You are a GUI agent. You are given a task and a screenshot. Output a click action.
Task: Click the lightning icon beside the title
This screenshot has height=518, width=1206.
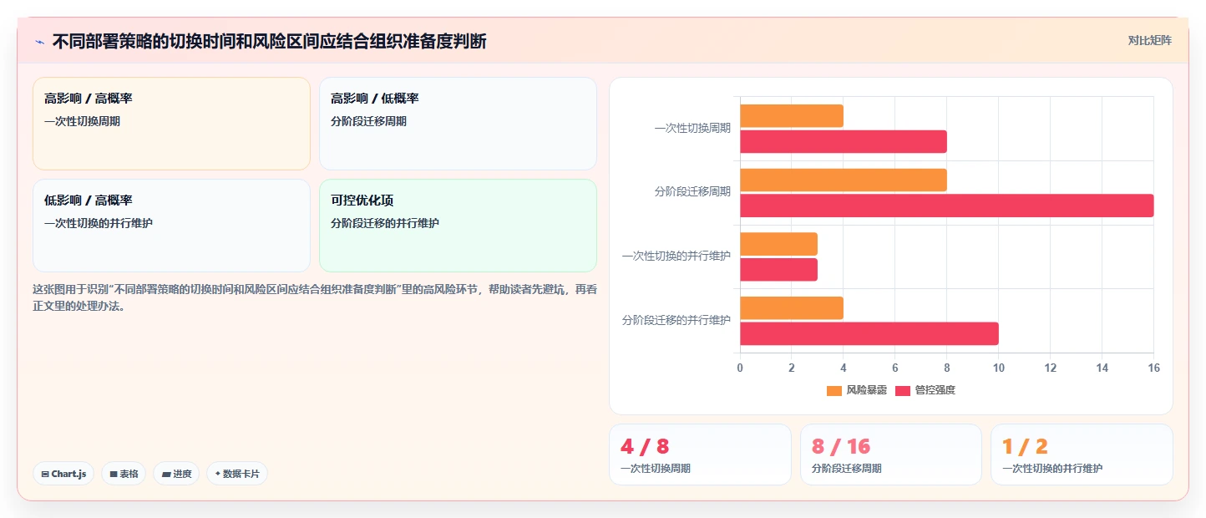40,42
